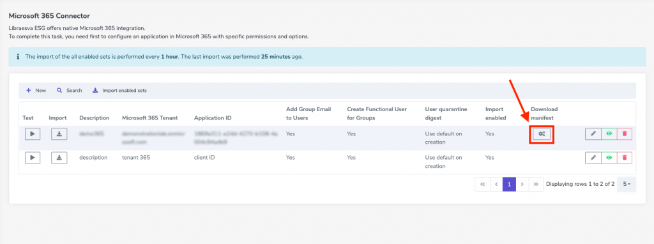Click the User quarantine digest header

point(446,114)
